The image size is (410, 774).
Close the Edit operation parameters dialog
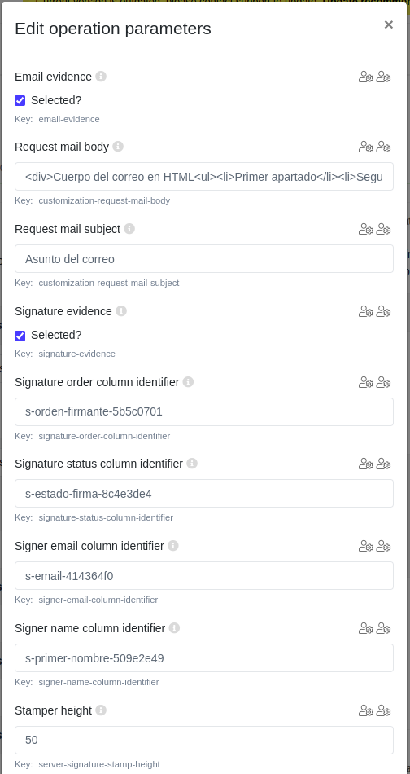click(x=388, y=24)
